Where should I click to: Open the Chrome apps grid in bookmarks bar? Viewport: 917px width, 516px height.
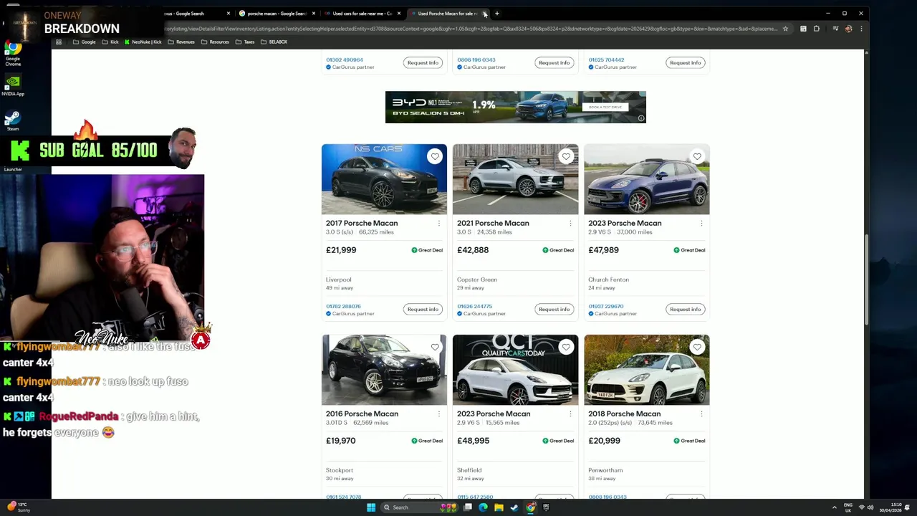(59, 42)
